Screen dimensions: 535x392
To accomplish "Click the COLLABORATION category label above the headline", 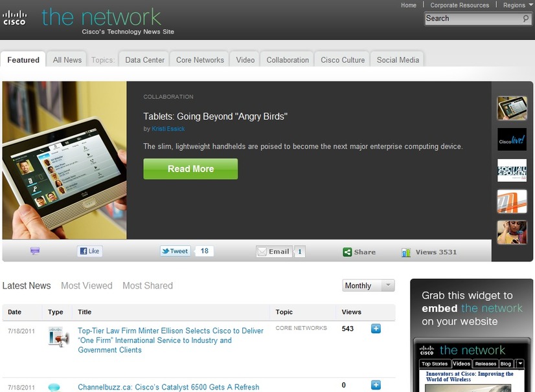I will tap(168, 97).
